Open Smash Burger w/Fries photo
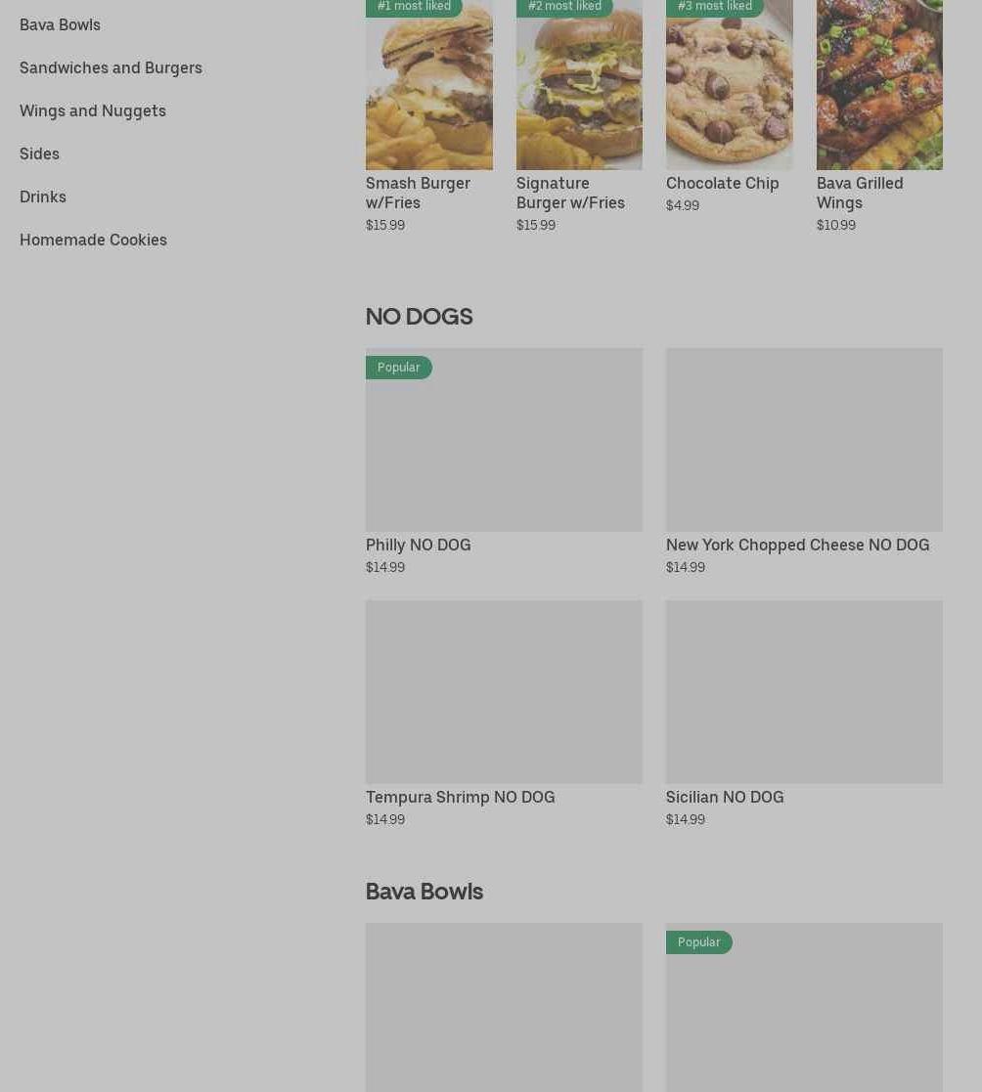 [x=429, y=85]
